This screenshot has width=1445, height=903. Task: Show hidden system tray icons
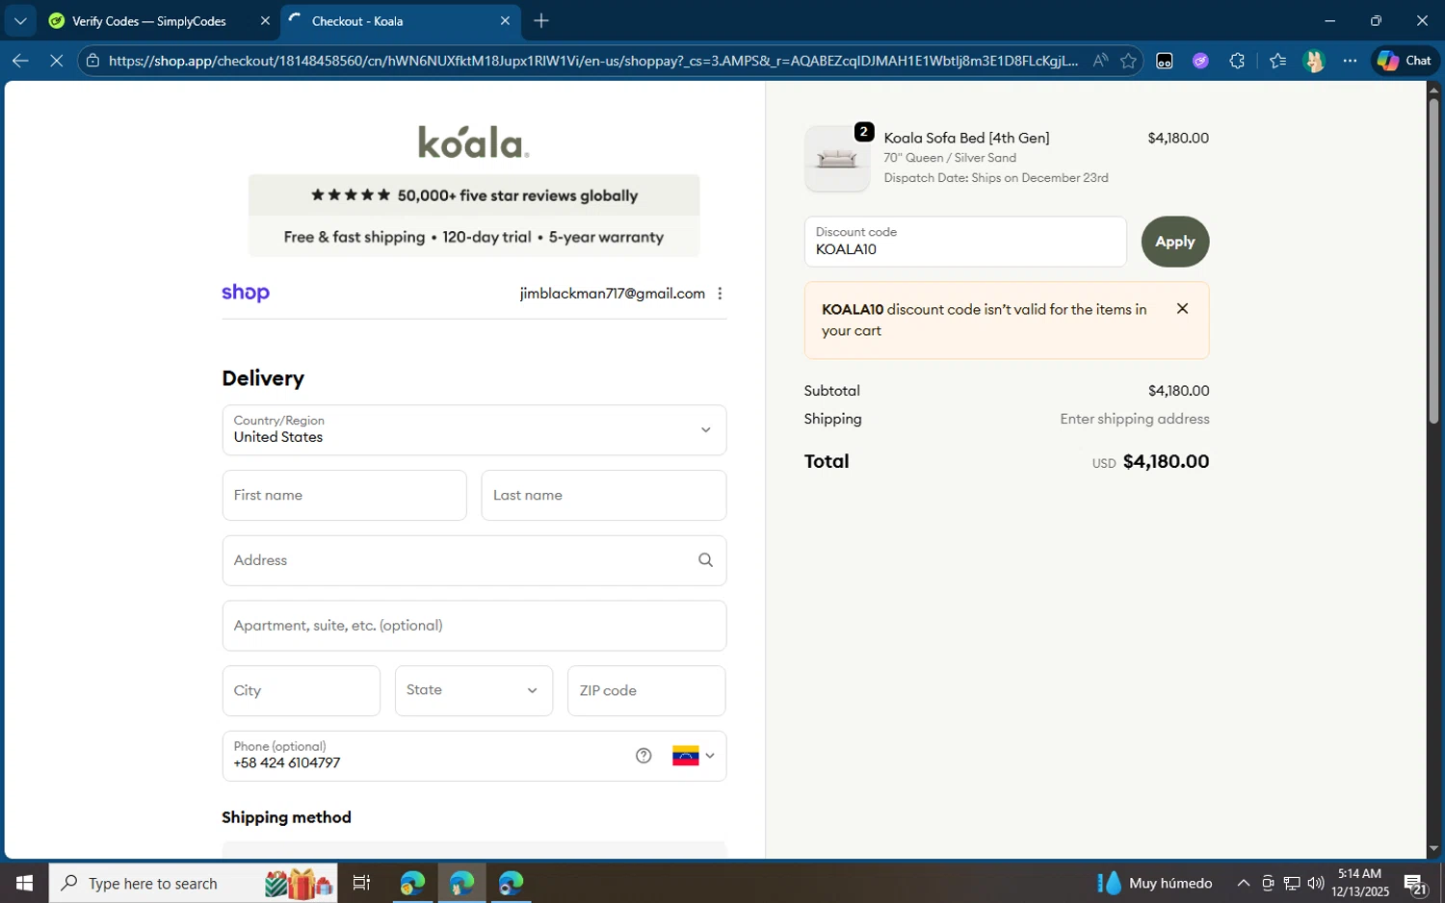[1244, 883]
